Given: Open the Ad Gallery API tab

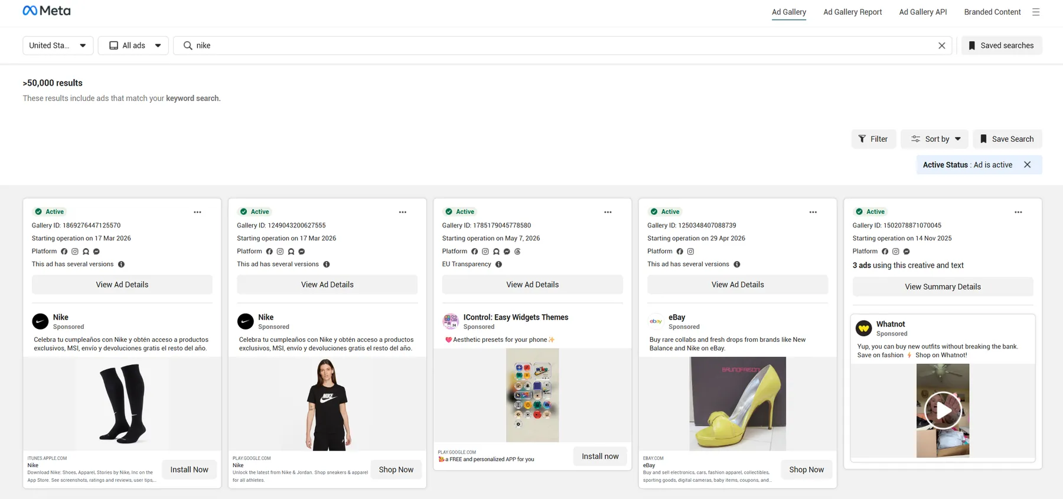Looking at the screenshot, I should (x=923, y=12).
